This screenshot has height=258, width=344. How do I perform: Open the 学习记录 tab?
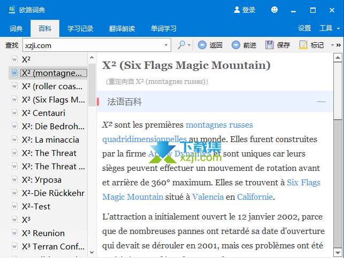coord(80,28)
